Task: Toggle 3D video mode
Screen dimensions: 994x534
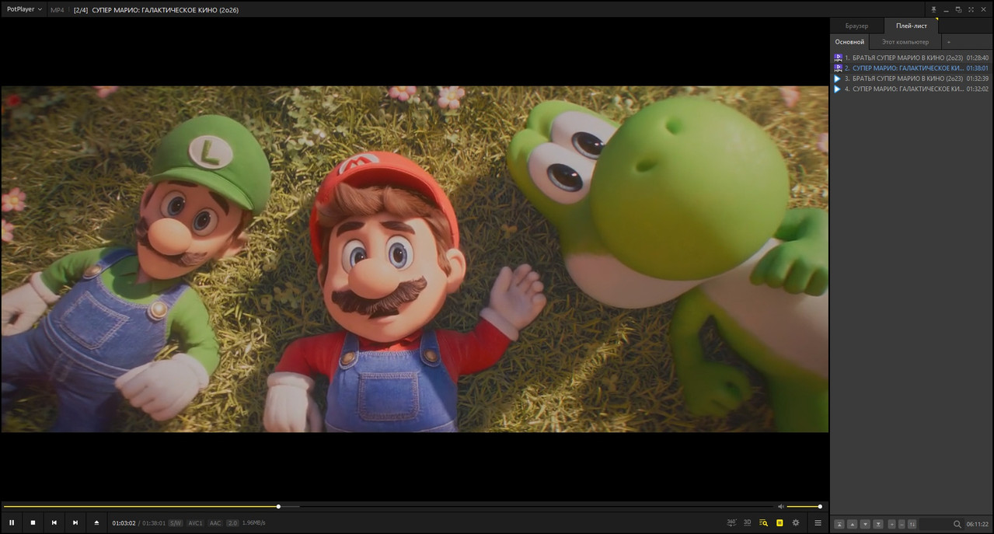Action: 748,523
